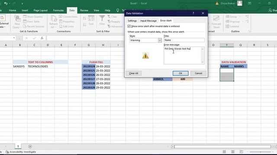Click Edit Links in the ribbon
277x155 pixels.
tap(66, 26)
